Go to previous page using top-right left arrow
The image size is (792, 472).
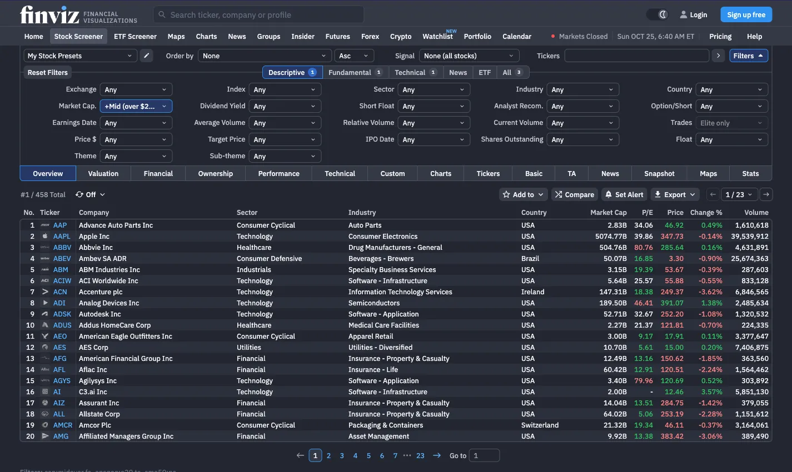pyautogui.click(x=713, y=194)
